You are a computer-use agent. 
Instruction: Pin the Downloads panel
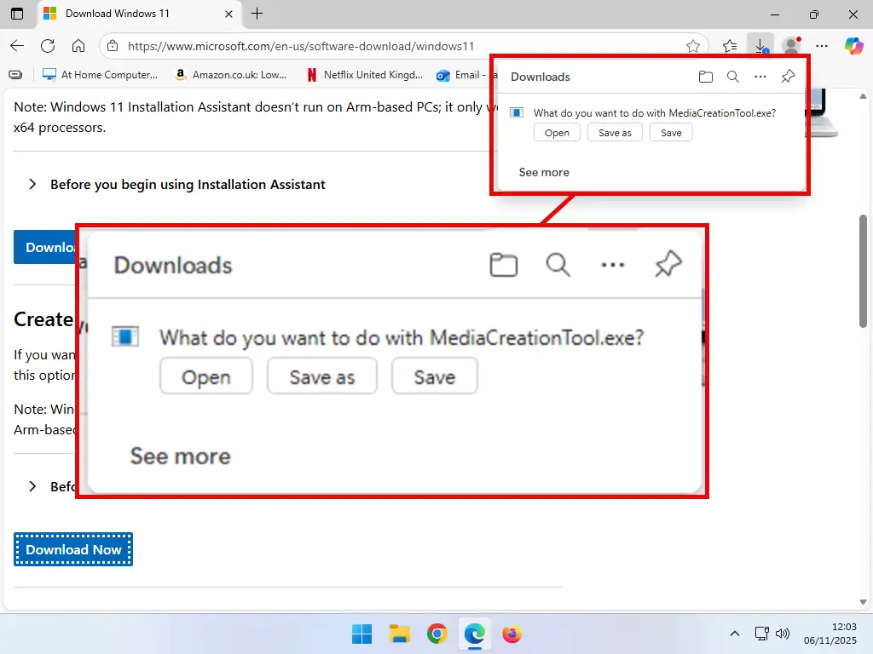click(788, 77)
